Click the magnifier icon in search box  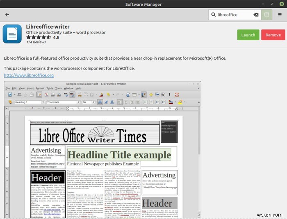[x=213, y=15]
